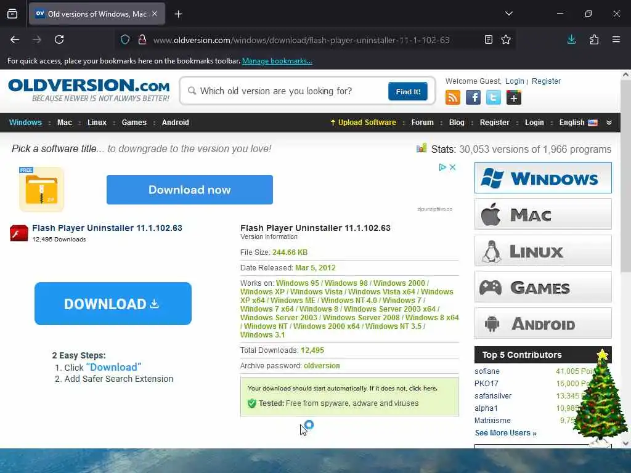Image resolution: width=631 pixels, height=473 pixels.
Task: Open the Manage bookmarks link
Action: point(277,61)
